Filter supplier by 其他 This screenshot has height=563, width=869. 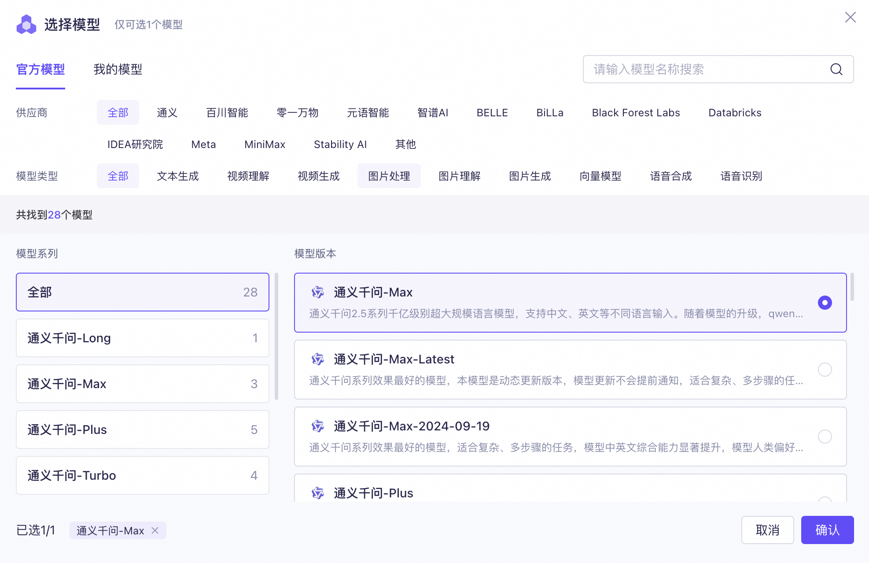[406, 144]
